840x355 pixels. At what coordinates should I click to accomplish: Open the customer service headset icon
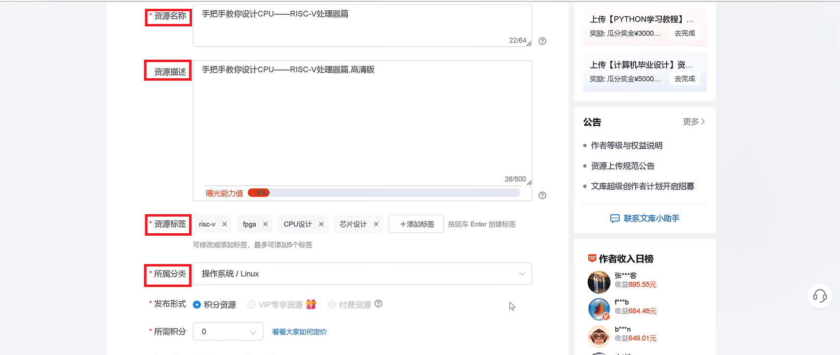[819, 296]
